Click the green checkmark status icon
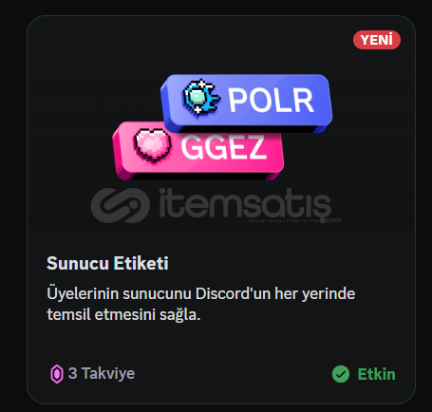This screenshot has width=432, height=412. tap(341, 374)
